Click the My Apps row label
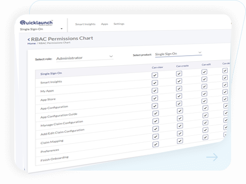This screenshot has height=184, width=246. coord(47,91)
